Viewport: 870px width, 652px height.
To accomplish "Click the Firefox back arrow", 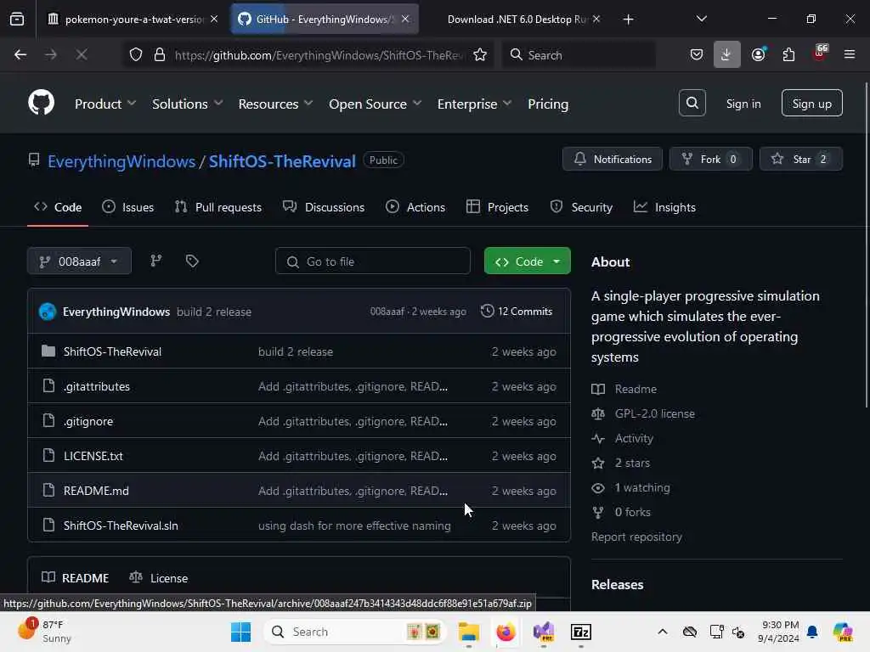I will pyautogui.click(x=20, y=54).
